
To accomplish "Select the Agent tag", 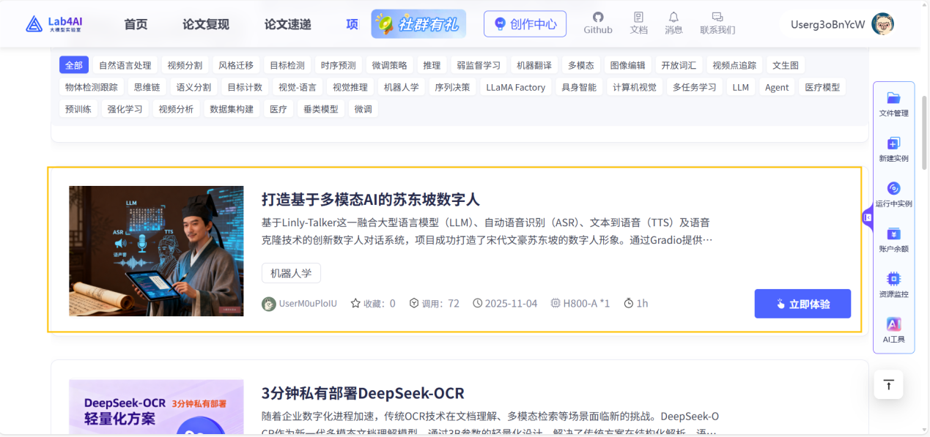I will tap(777, 87).
